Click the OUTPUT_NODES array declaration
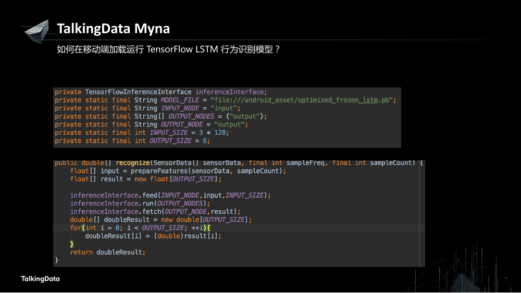This screenshot has height=293, width=521. 161,117
